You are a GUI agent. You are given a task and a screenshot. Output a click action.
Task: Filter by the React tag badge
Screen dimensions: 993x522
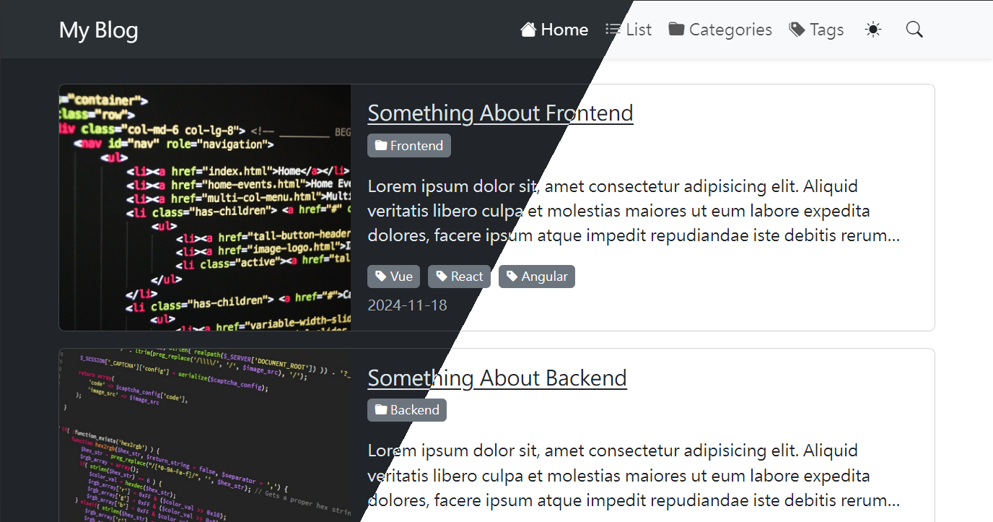[460, 277]
